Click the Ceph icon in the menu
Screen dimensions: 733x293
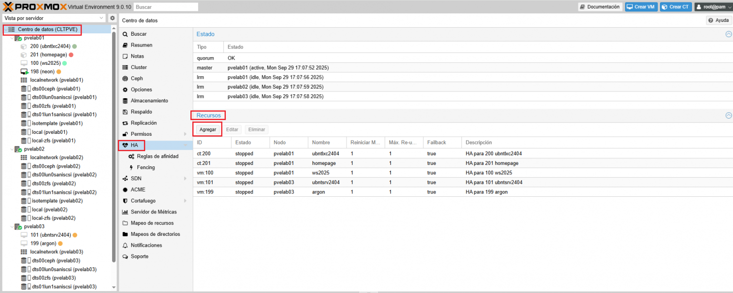point(125,79)
